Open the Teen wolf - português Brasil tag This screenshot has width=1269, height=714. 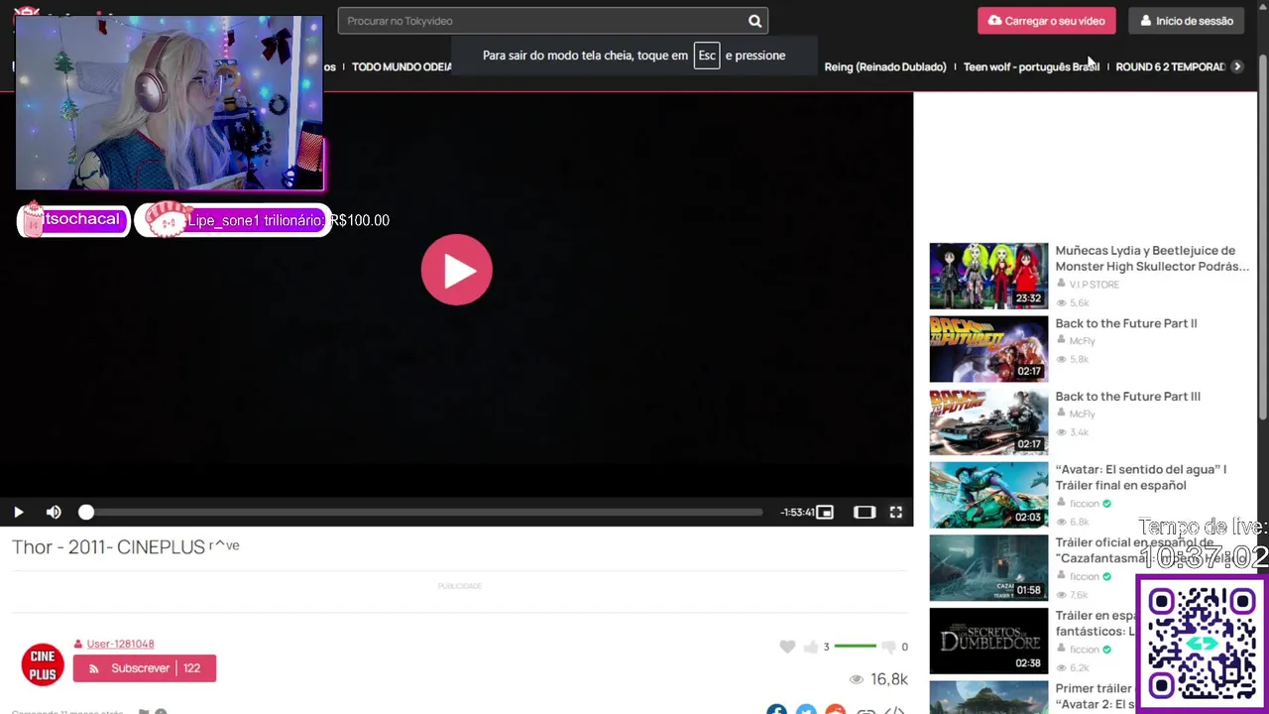pyautogui.click(x=1031, y=66)
